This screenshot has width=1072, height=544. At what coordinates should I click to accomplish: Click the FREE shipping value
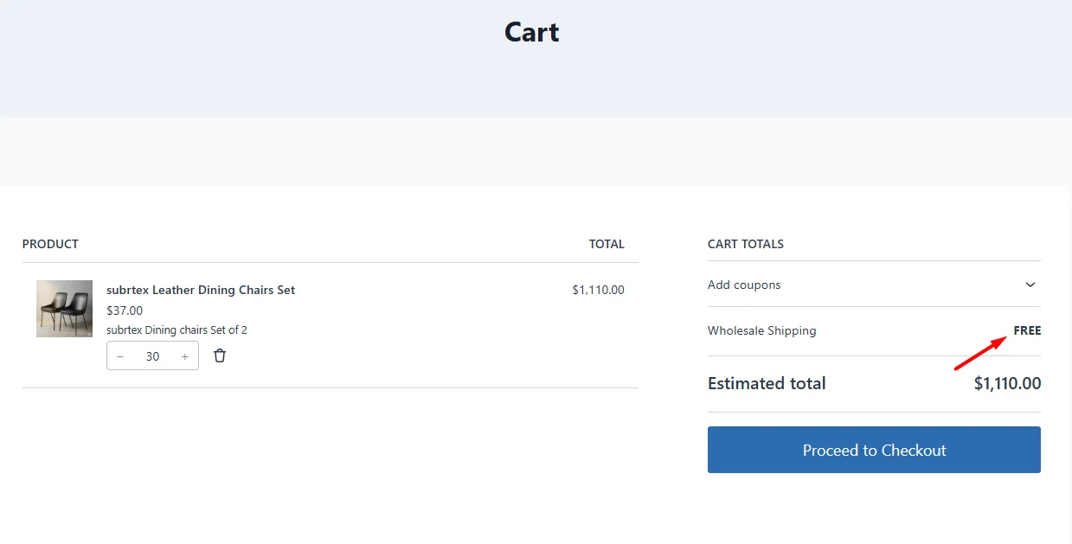pos(1027,330)
